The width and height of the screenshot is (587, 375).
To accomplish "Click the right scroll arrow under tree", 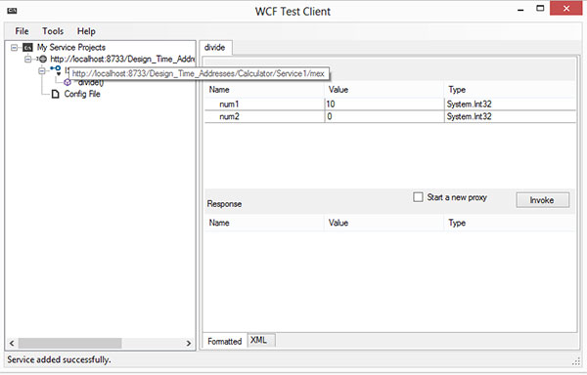I will coord(188,343).
